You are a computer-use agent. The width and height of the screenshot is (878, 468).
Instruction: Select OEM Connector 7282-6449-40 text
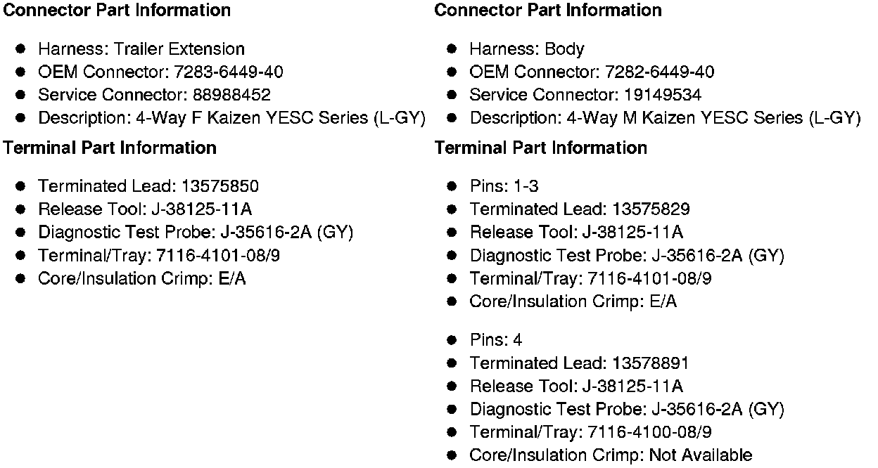[x=592, y=72]
